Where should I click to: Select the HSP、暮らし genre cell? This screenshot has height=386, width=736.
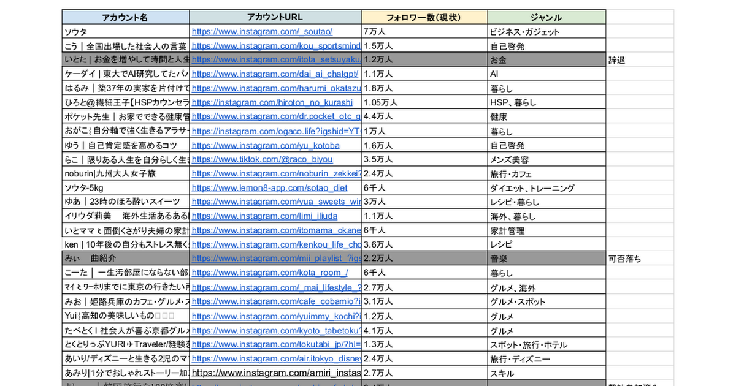(x=546, y=102)
